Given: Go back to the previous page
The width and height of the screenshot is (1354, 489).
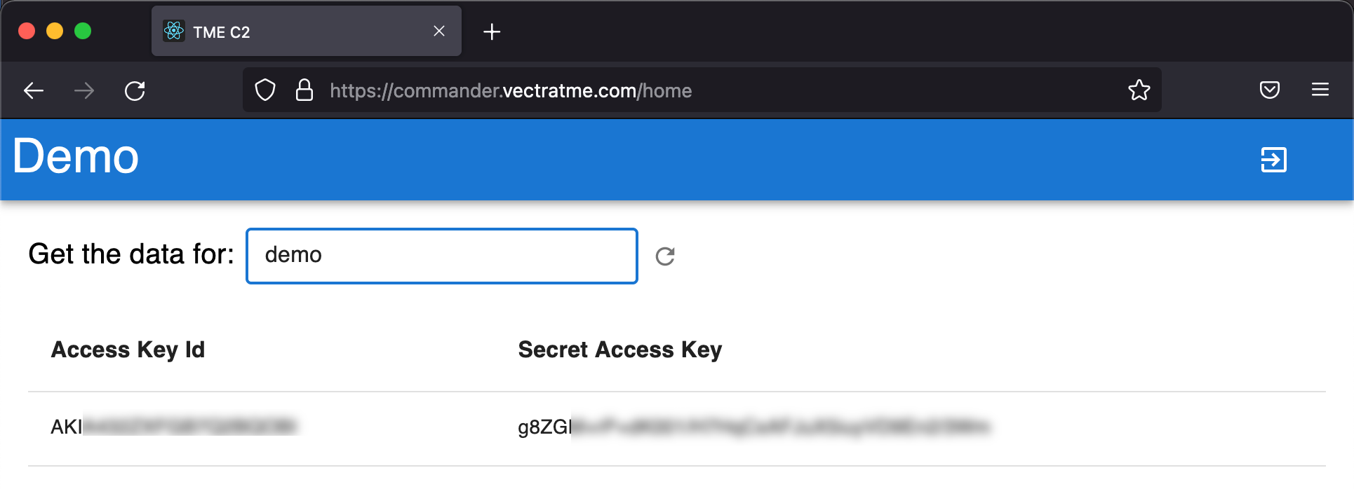Looking at the screenshot, I should pyautogui.click(x=34, y=91).
